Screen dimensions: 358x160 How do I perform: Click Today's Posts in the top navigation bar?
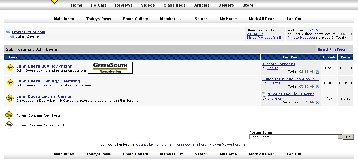tap(98, 19)
